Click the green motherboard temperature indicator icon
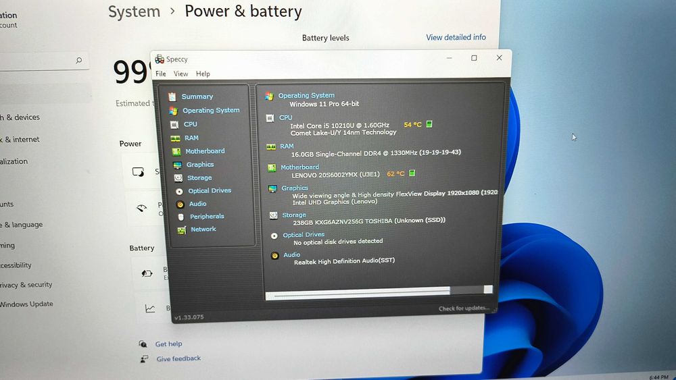The height and width of the screenshot is (380, 676). point(412,173)
